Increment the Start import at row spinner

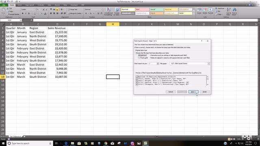tap(158, 63)
